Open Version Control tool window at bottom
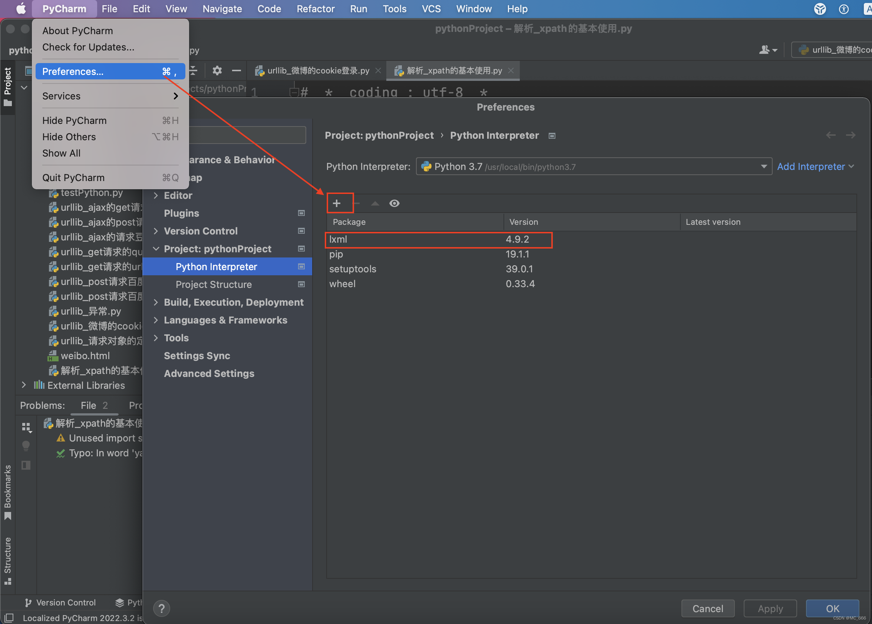Image resolution: width=872 pixels, height=624 pixels. pos(60,602)
